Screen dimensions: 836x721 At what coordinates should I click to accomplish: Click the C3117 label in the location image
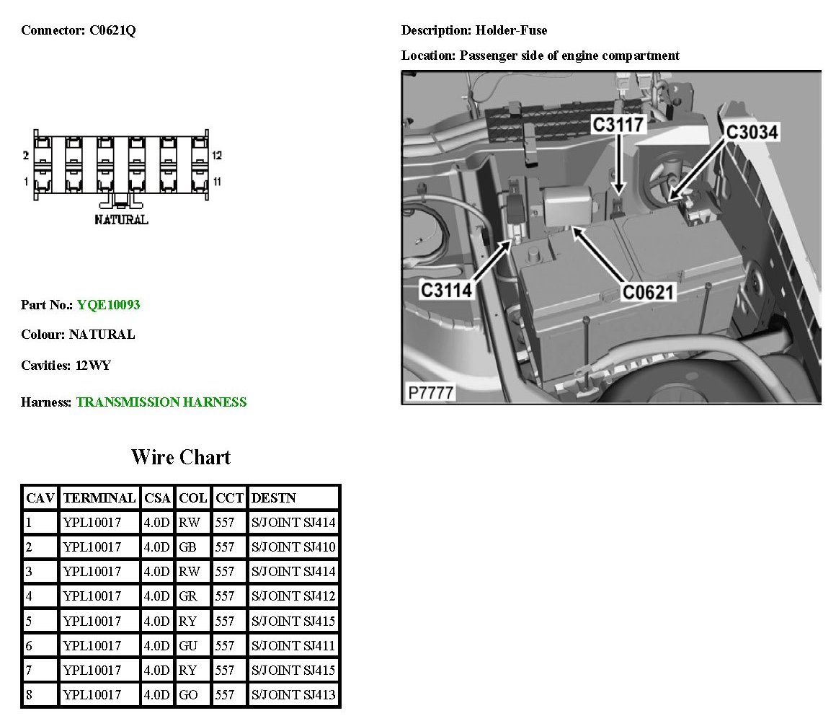click(618, 125)
